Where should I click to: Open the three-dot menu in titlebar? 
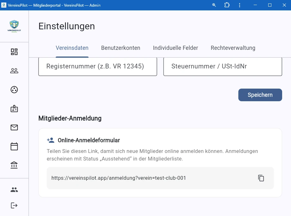pyautogui.click(x=239, y=5)
